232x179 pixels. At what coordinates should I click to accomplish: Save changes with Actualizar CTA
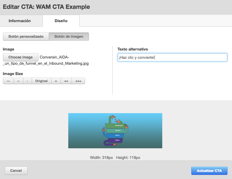[209, 171]
